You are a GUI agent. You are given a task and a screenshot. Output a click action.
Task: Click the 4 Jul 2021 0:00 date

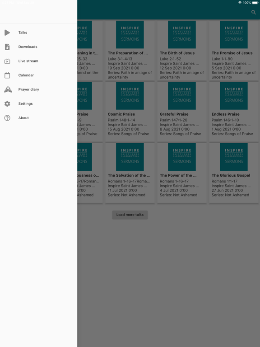[174, 190]
